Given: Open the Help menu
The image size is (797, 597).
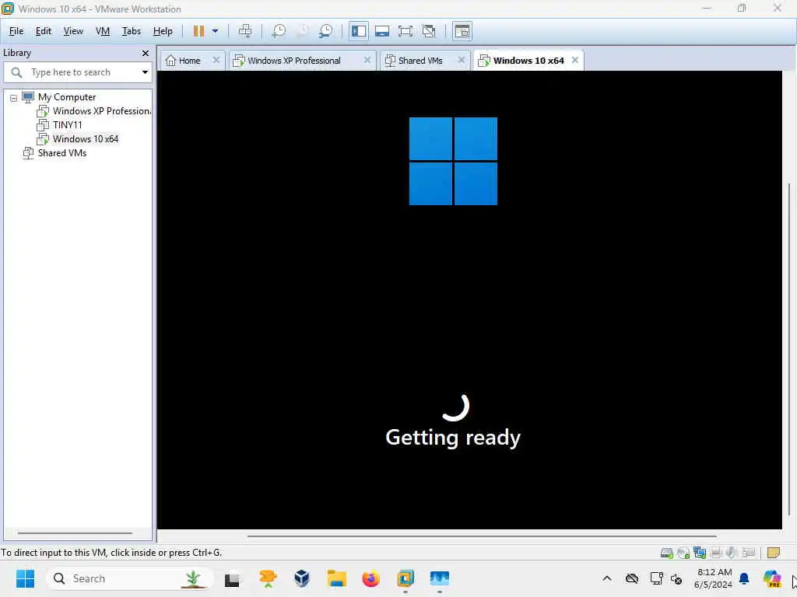Looking at the screenshot, I should [x=163, y=31].
